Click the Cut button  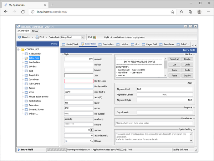click(174, 64)
